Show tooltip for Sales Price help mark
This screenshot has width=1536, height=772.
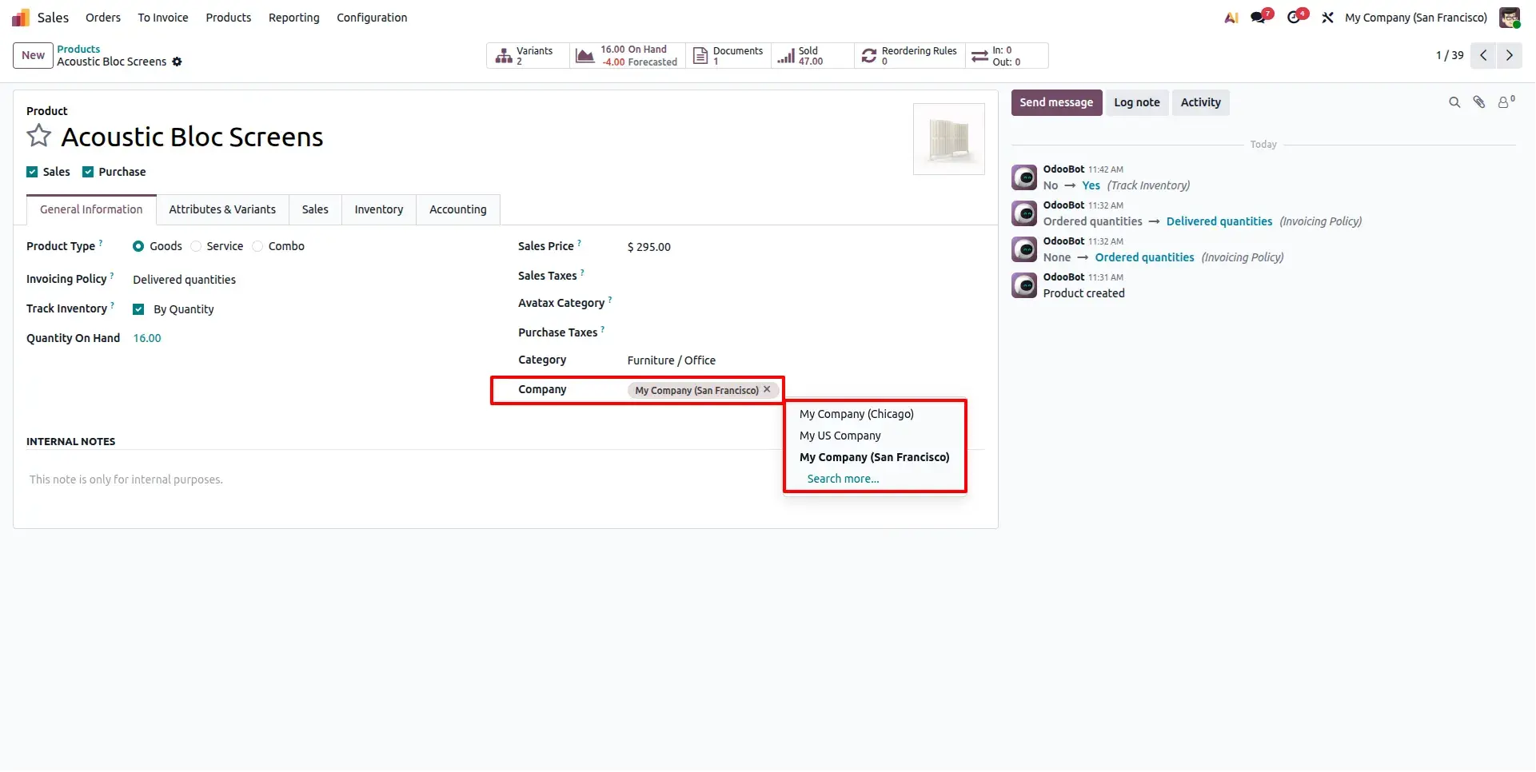580,243
